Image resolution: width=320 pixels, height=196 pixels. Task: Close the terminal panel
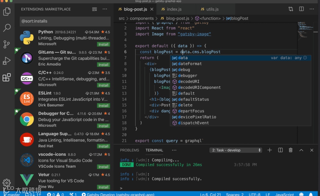coord(312,150)
